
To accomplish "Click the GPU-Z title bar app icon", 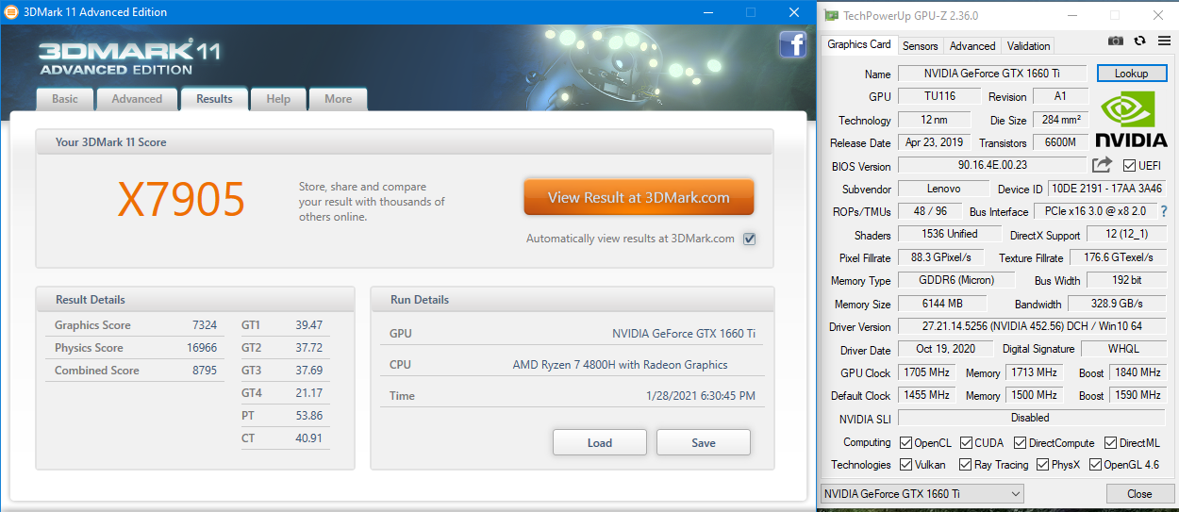I will (831, 15).
